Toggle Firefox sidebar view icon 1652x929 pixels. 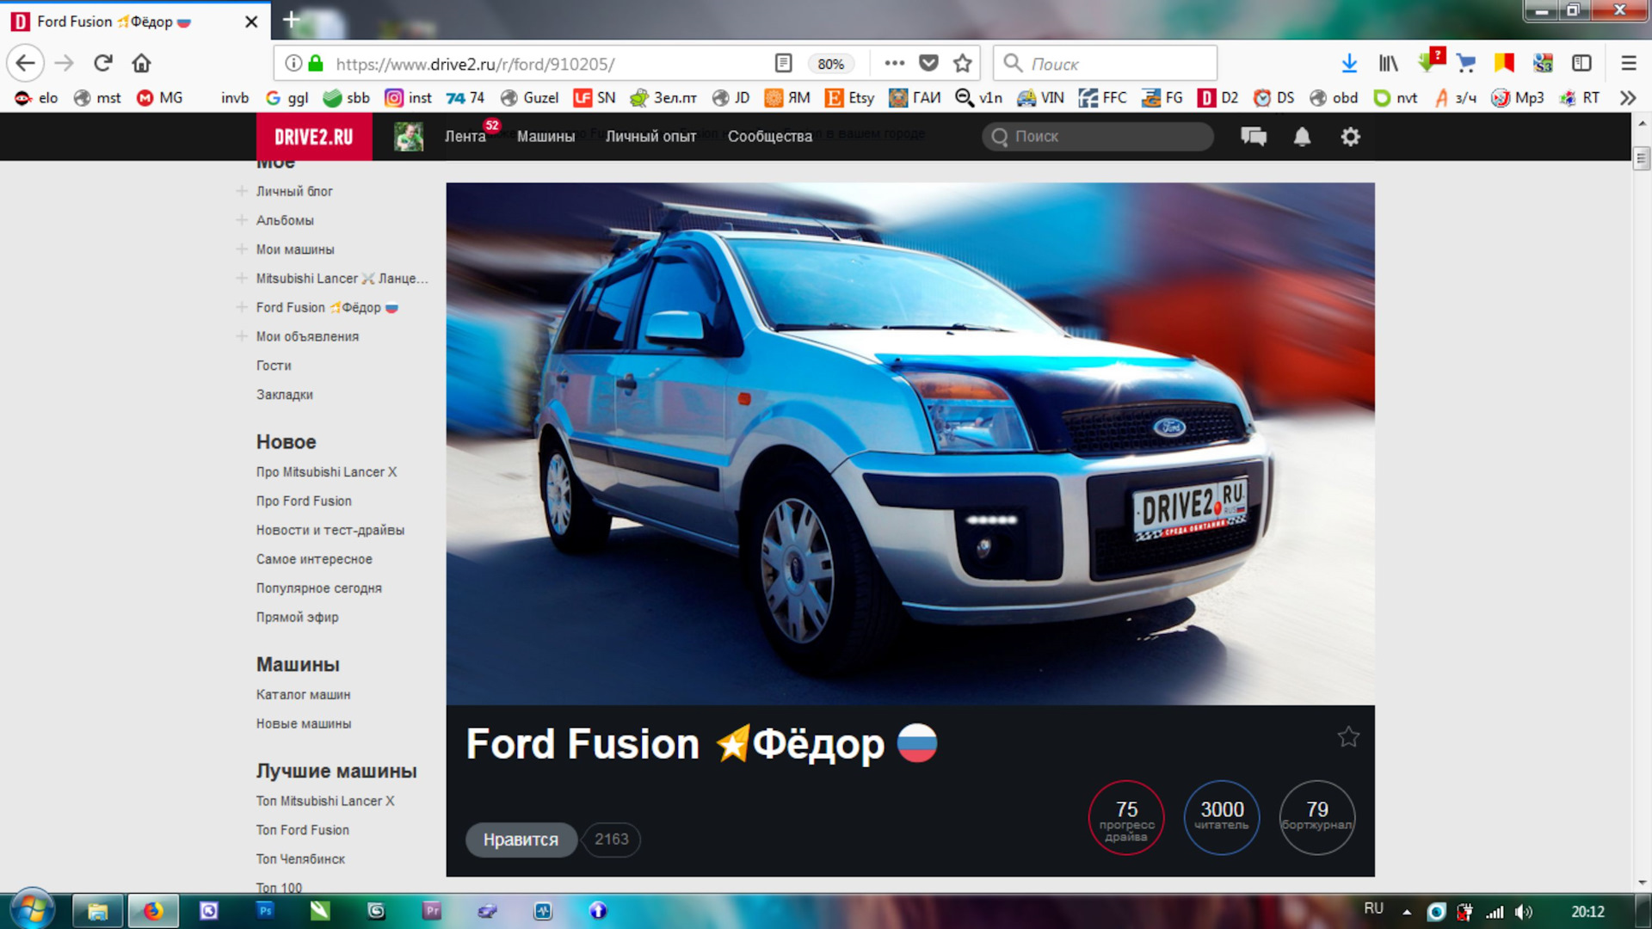1581,63
